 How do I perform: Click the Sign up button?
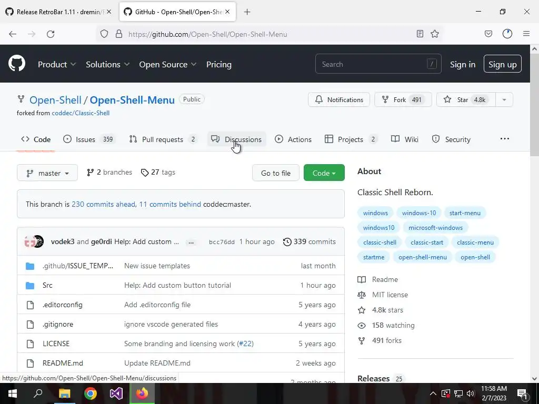[502, 64]
